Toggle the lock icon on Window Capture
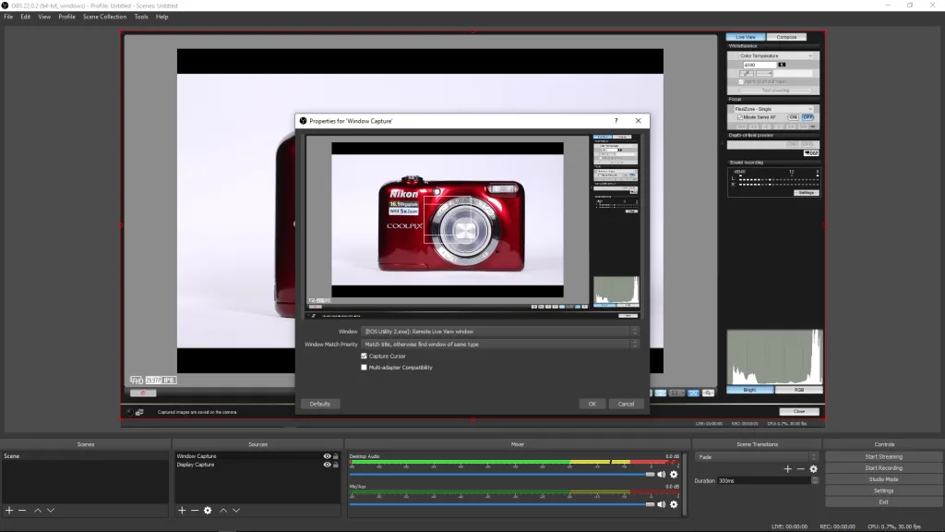945x532 pixels. coord(335,455)
